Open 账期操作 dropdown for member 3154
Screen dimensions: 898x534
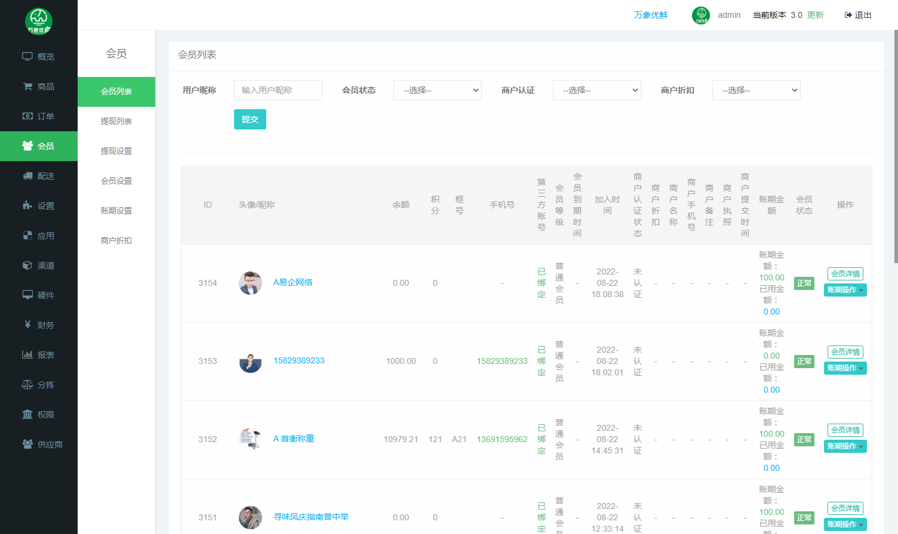tap(845, 290)
